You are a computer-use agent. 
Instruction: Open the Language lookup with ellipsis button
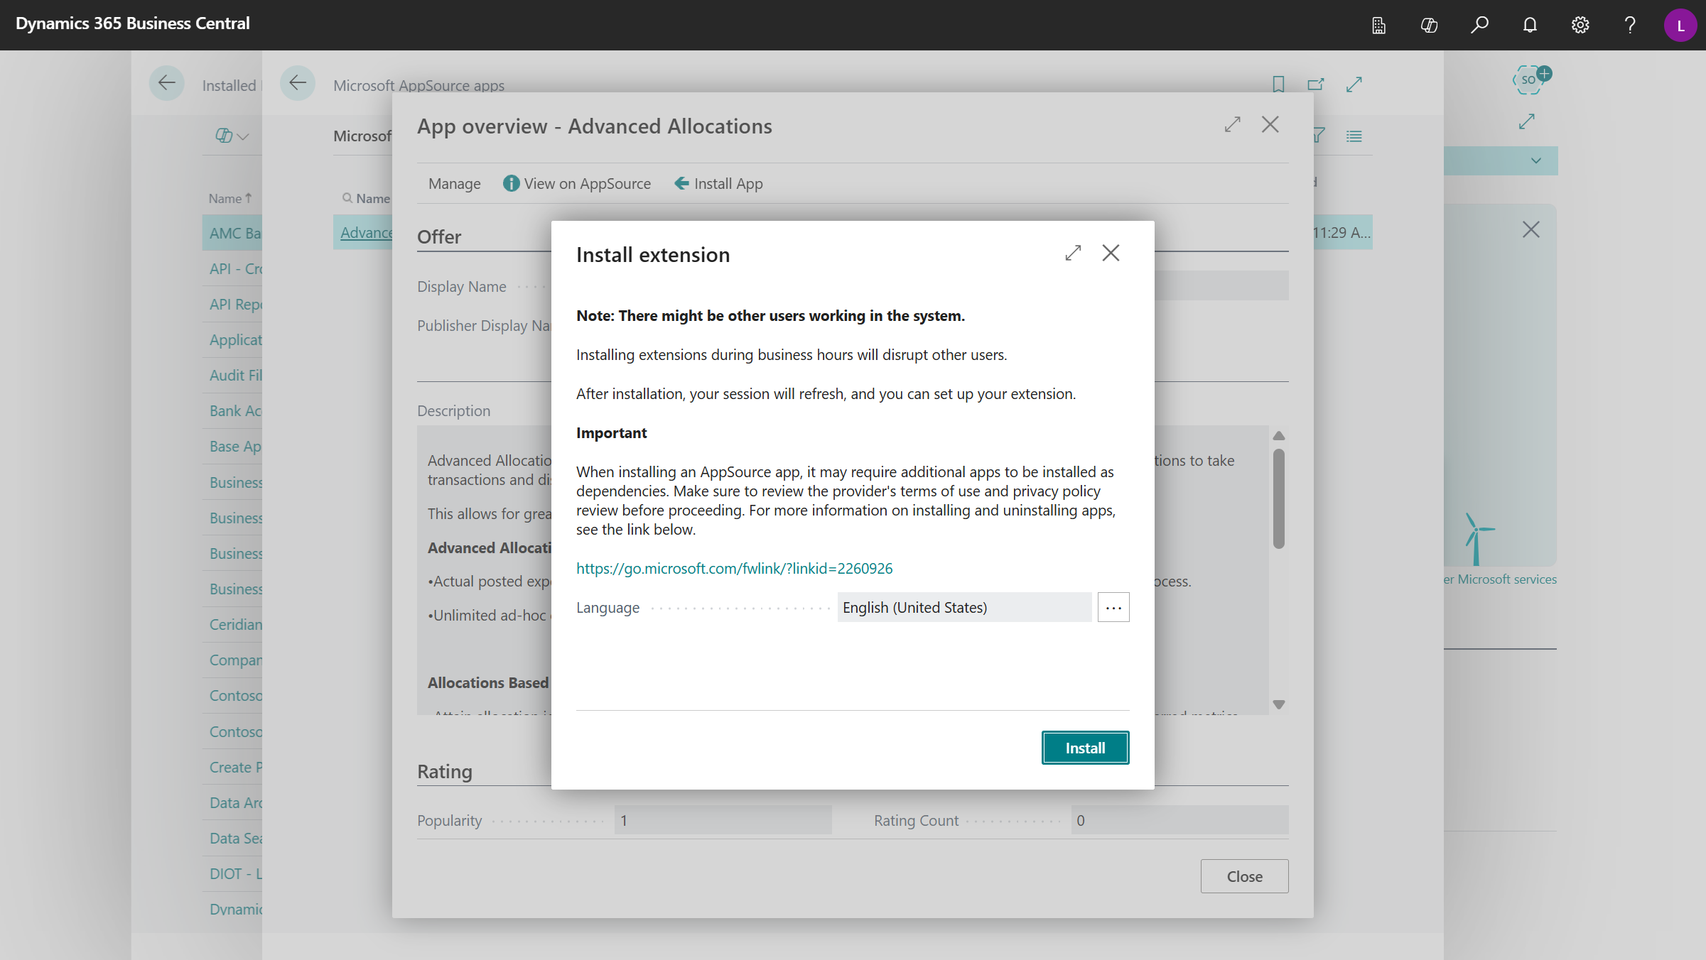coord(1113,607)
